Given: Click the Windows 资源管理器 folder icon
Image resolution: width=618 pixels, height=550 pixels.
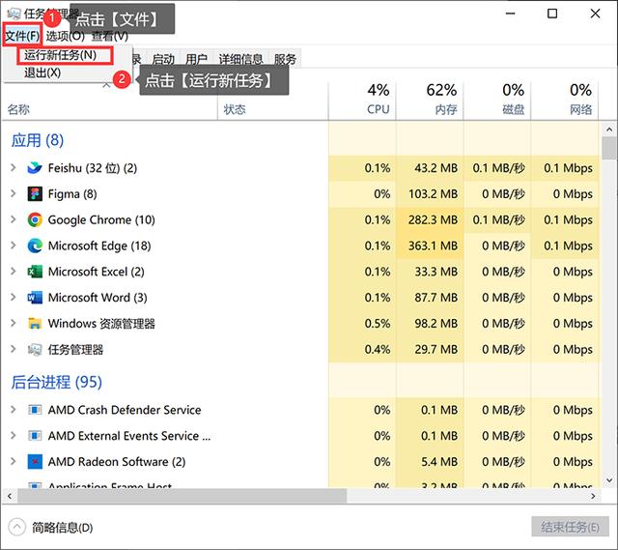Looking at the screenshot, I should [x=36, y=324].
